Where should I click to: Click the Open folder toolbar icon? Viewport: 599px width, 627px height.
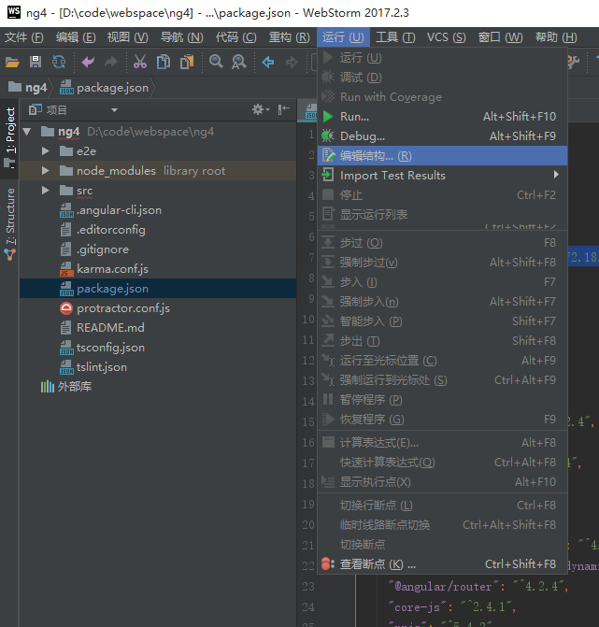coord(12,62)
